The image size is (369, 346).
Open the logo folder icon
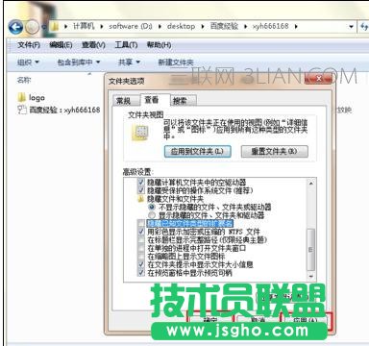point(21,97)
